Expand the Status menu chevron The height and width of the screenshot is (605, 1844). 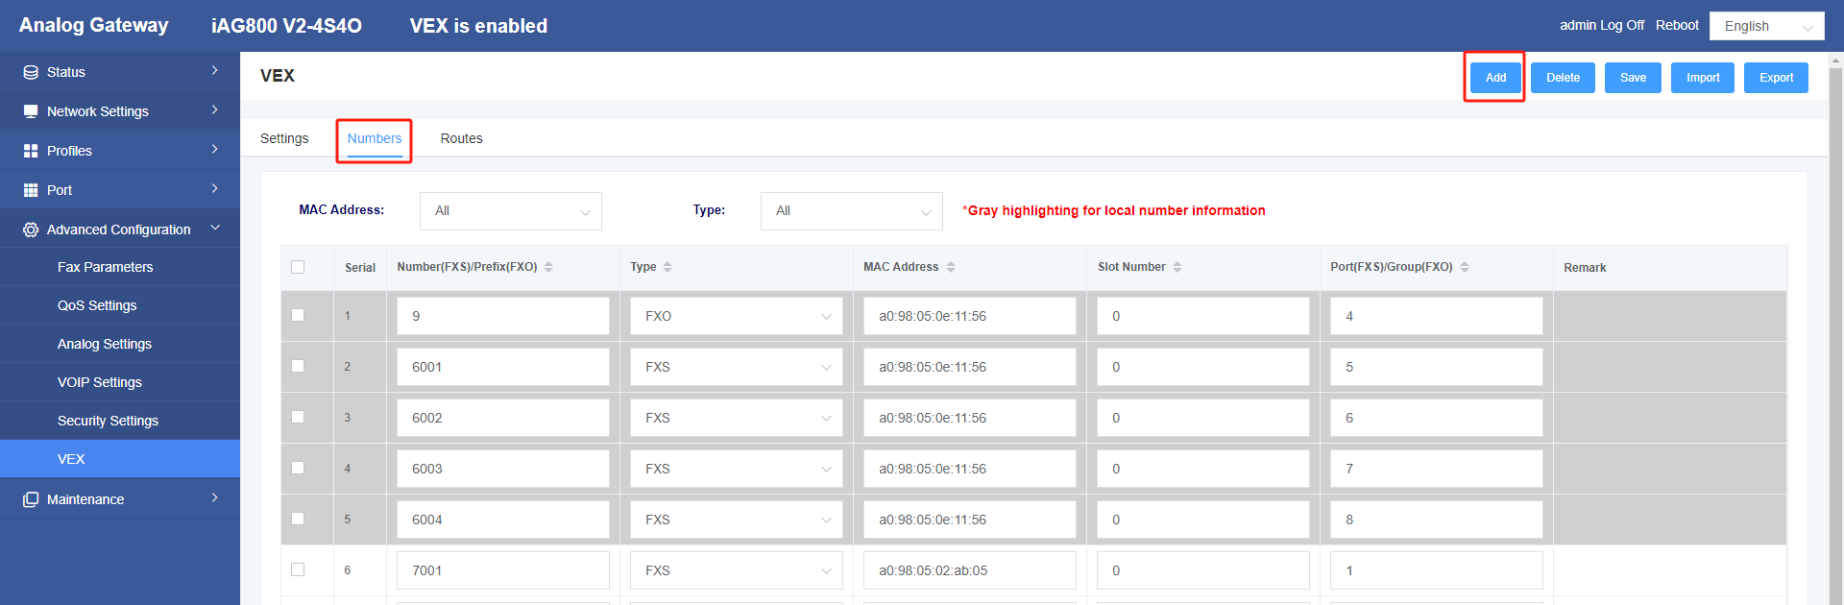pos(215,71)
